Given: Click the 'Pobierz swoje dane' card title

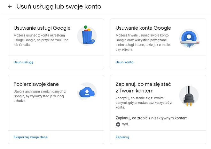Looking at the screenshot, I should pyautogui.click(x=36, y=84).
